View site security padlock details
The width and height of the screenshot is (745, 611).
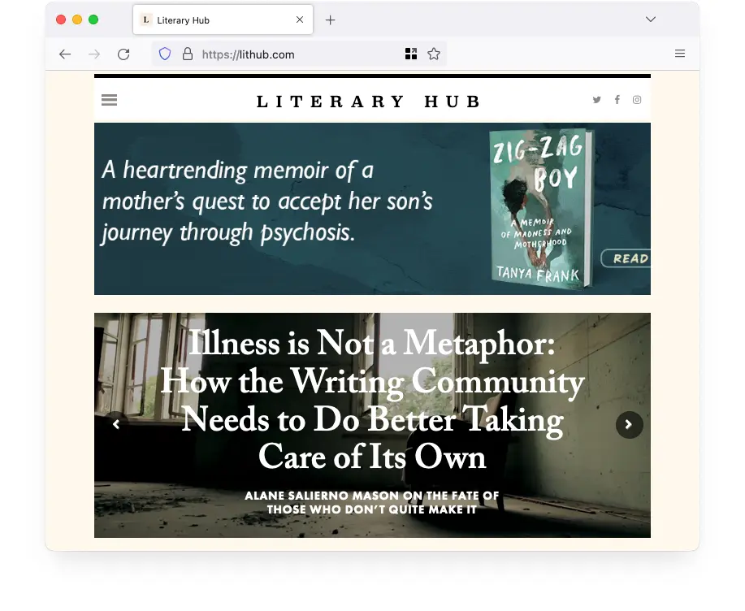188,54
